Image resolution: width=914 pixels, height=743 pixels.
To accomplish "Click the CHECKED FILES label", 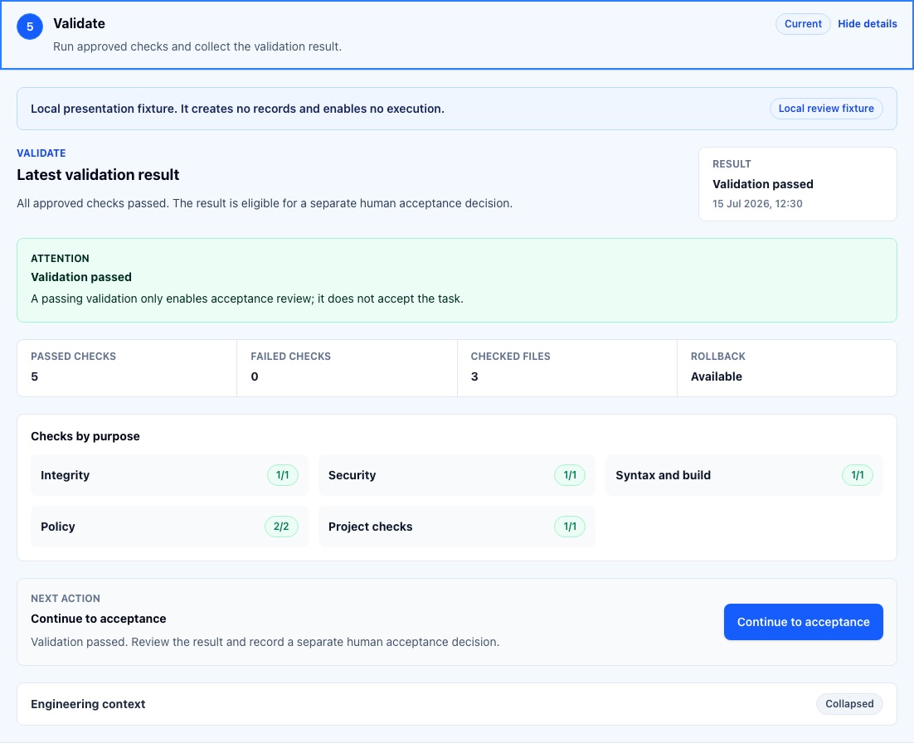I will click(x=511, y=357).
